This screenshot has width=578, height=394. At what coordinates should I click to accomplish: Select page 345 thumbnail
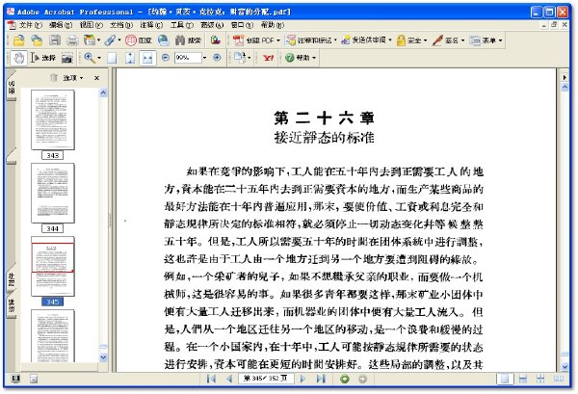[x=53, y=266]
